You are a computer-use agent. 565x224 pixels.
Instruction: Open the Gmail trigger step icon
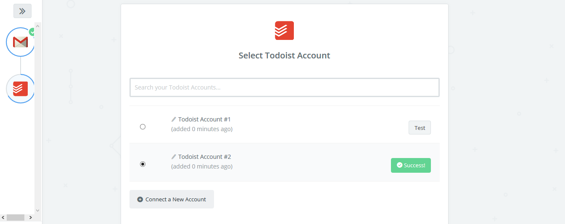pyautogui.click(x=20, y=42)
